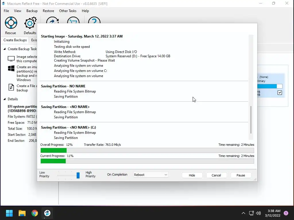294x220 pixels.
Task: Click the 'File System: FAT32' detail row
Action: pos(22,117)
